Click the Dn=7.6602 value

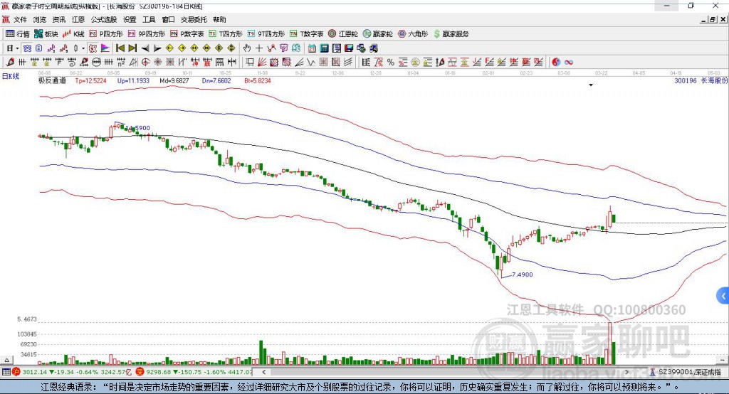pos(216,81)
